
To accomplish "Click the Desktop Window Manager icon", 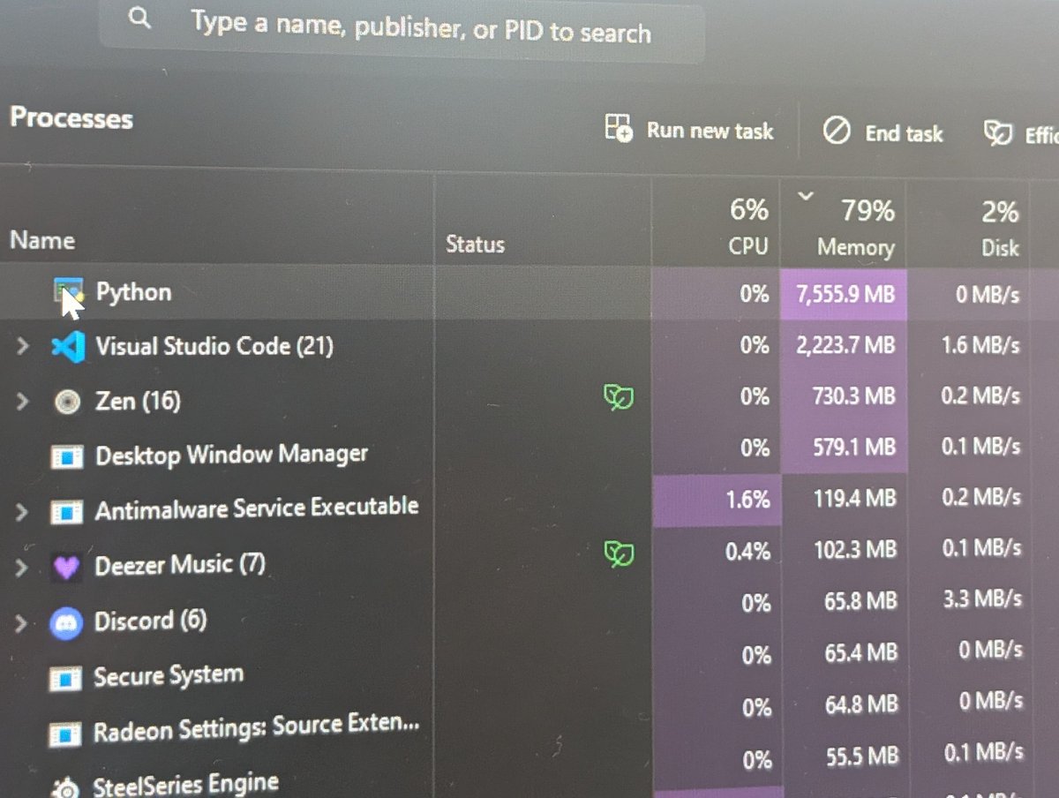I will [67, 457].
